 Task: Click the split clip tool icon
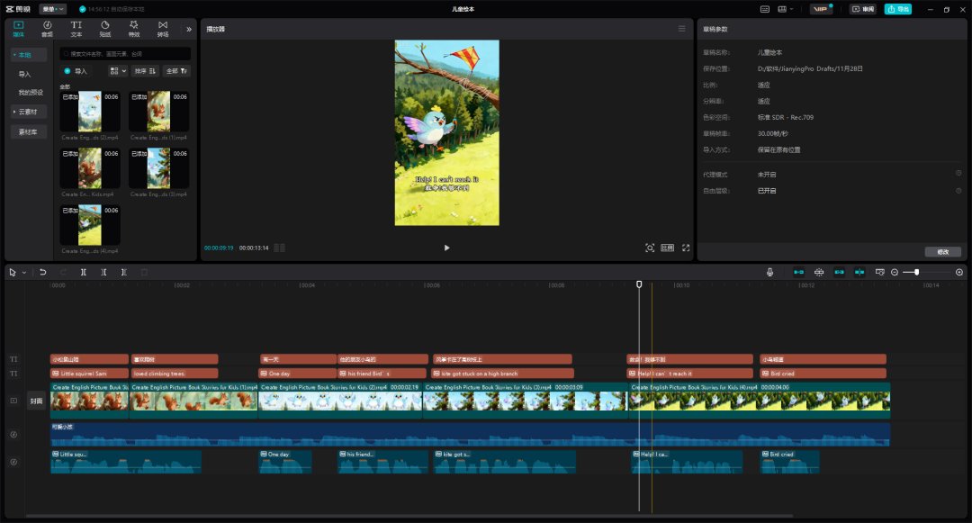84,272
